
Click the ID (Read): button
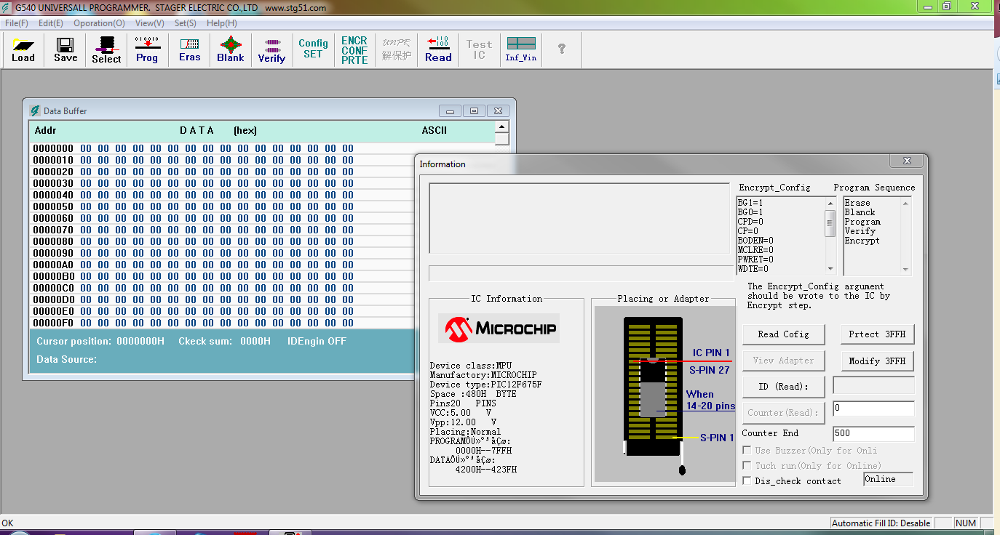(x=783, y=387)
